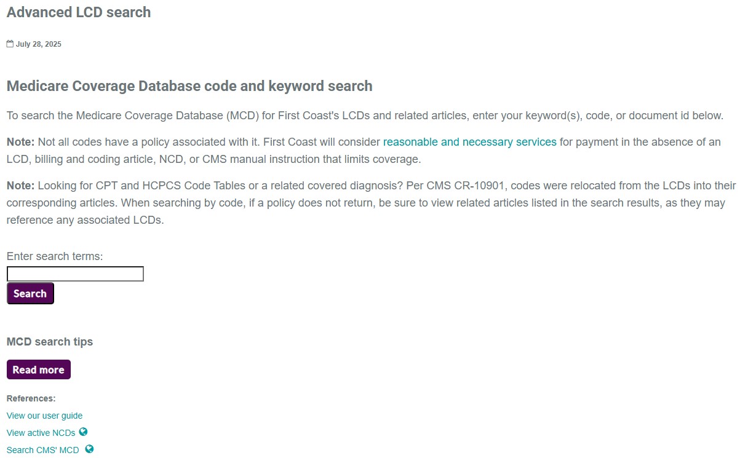Click the Advanced LCD search page heading
740x458 pixels.
[79, 12]
